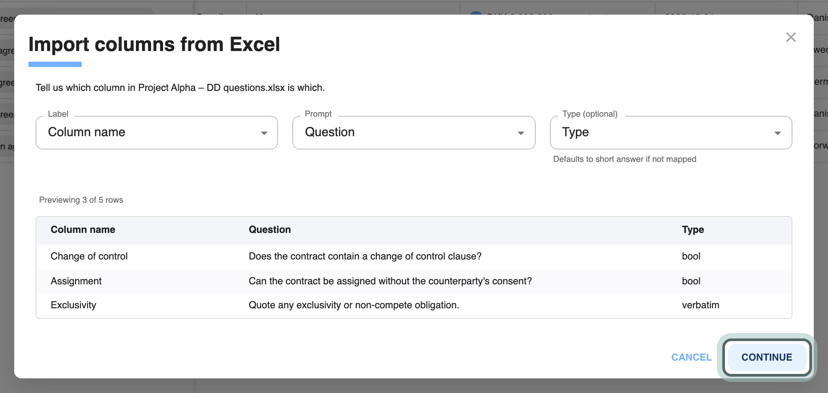Click the CANCEL button
The height and width of the screenshot is (393, 828).
pyautogui.click(x=692, y=358)
